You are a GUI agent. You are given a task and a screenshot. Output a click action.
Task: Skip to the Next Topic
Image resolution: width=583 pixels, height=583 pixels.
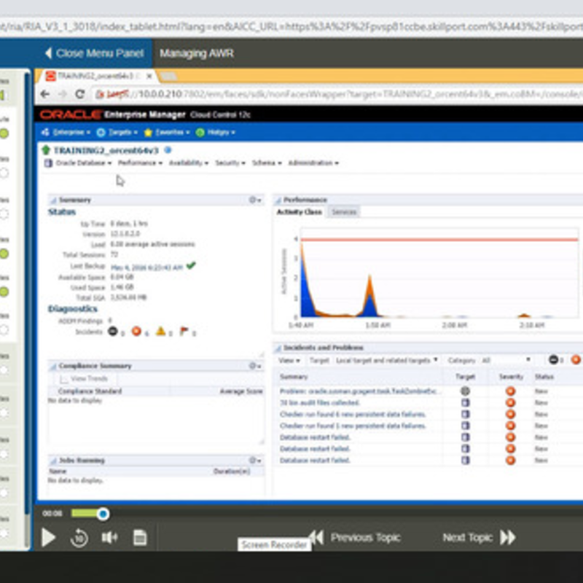click(480, 538)
